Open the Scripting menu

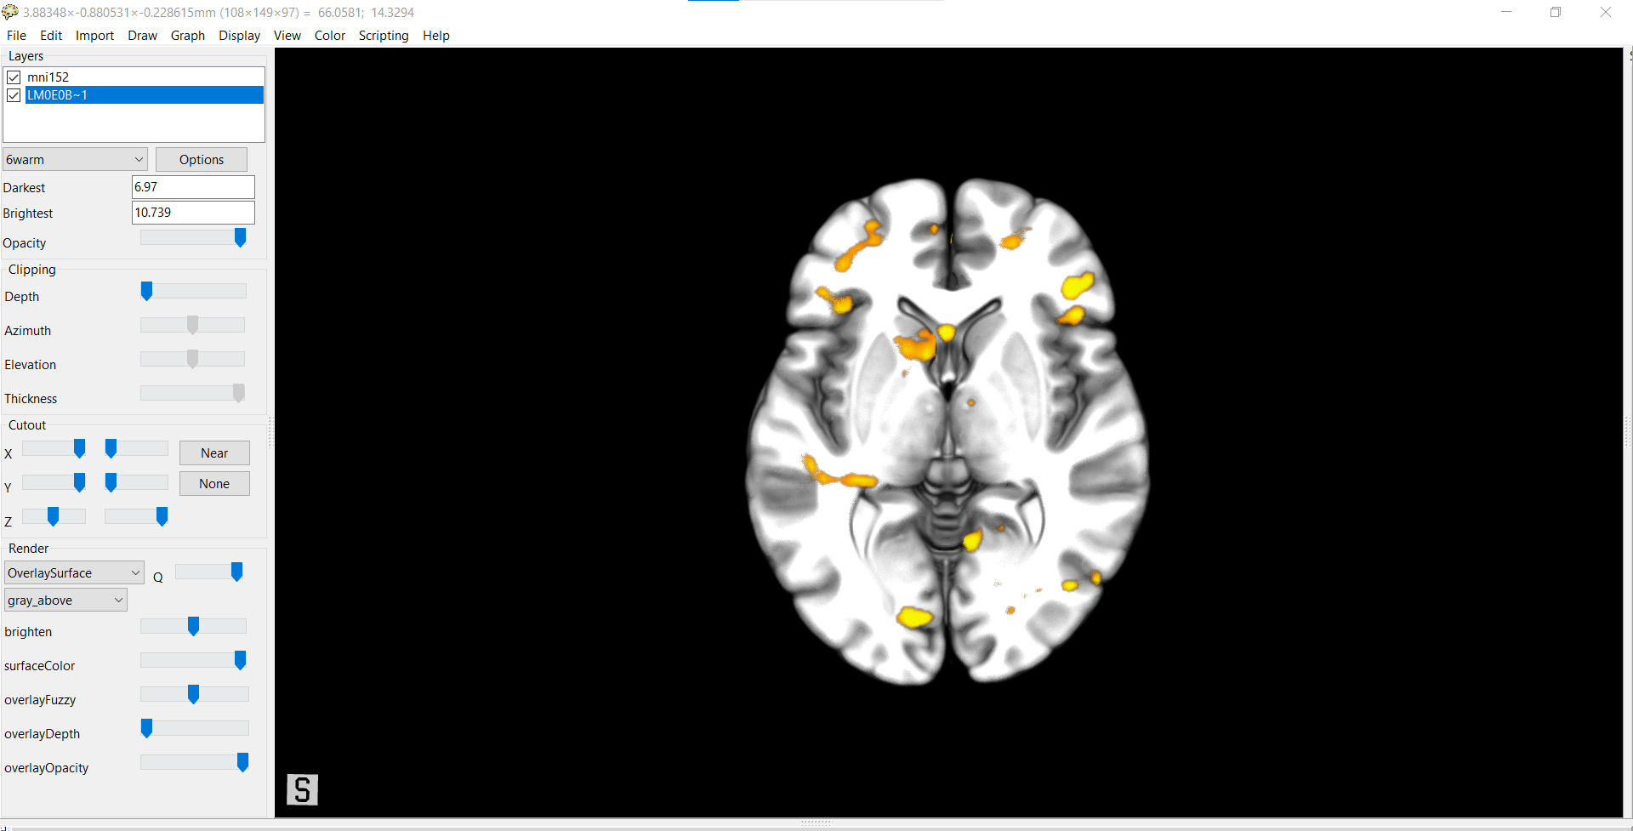pos(383,36)
